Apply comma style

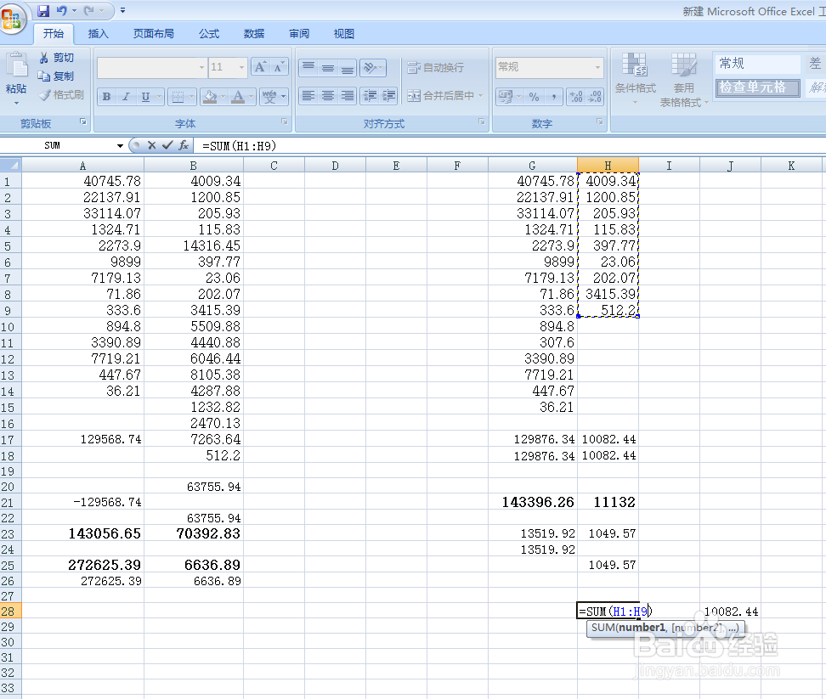click(x=553, y=97)
